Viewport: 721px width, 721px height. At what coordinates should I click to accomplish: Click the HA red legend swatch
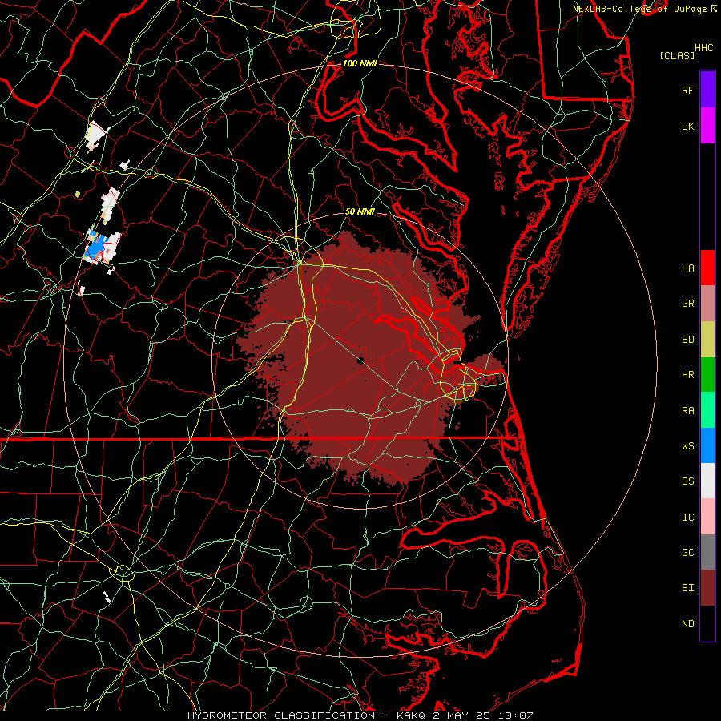click(707, 268)
